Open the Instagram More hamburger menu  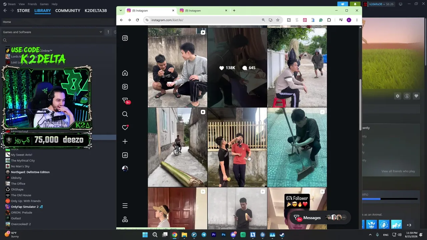(125, 206)
